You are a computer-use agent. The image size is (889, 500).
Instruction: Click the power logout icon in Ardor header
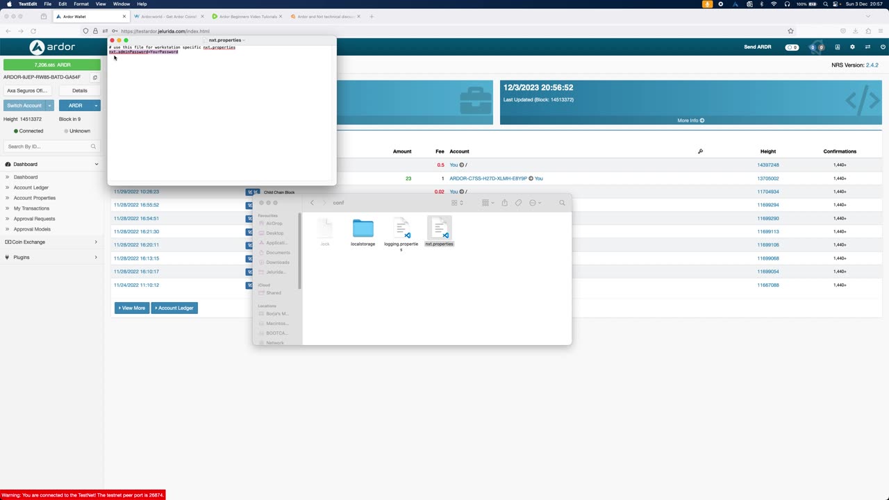883,47
